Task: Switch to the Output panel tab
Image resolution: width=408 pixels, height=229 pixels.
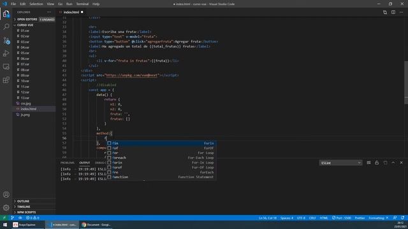Action: (x=85, y=163)
